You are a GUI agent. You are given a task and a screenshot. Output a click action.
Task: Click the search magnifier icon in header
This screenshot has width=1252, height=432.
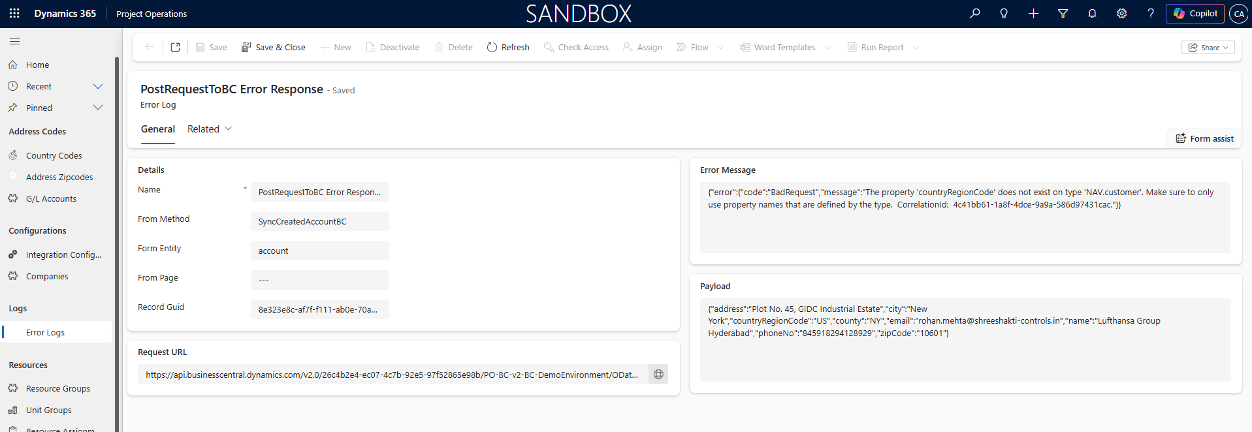pyautogui.click(x=974, y=13)
